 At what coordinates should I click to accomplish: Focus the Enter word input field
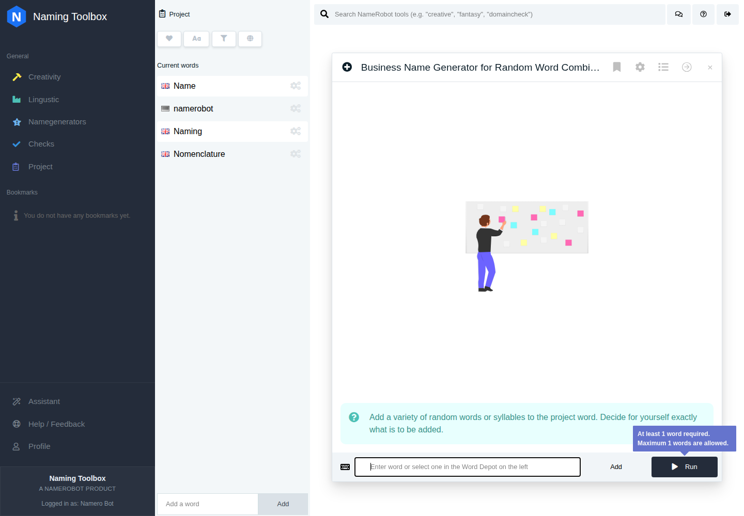[x=468, y=467]
